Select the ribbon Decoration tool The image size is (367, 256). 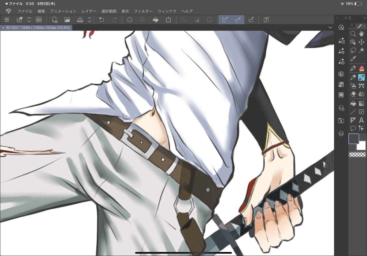point(361,86)
